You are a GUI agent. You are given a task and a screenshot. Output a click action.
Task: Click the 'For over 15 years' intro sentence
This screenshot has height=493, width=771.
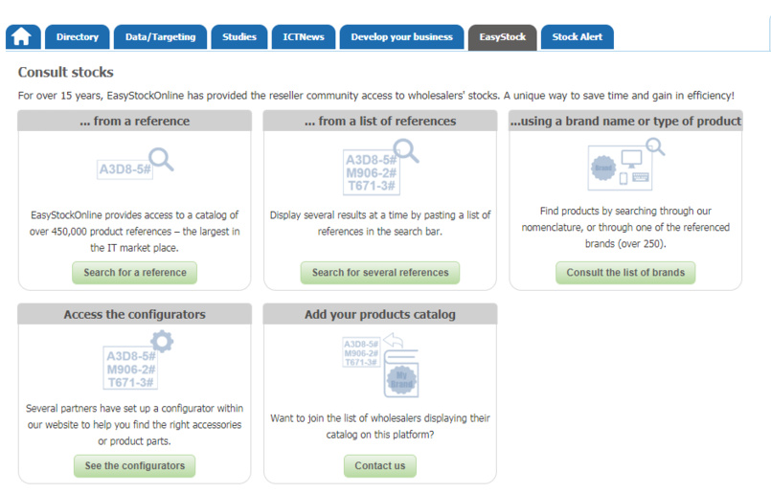pos(376,96)
